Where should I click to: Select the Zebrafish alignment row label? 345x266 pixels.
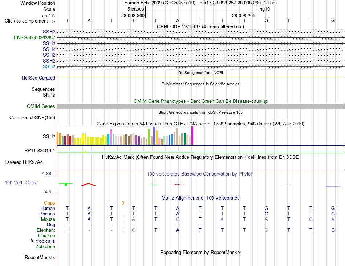pyautogui.click(x=45, y=247)
